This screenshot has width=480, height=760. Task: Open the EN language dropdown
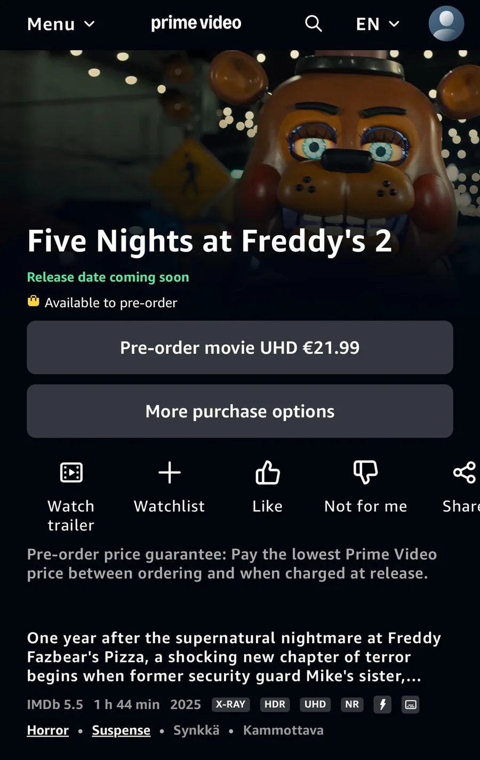[x=378, y=24]
